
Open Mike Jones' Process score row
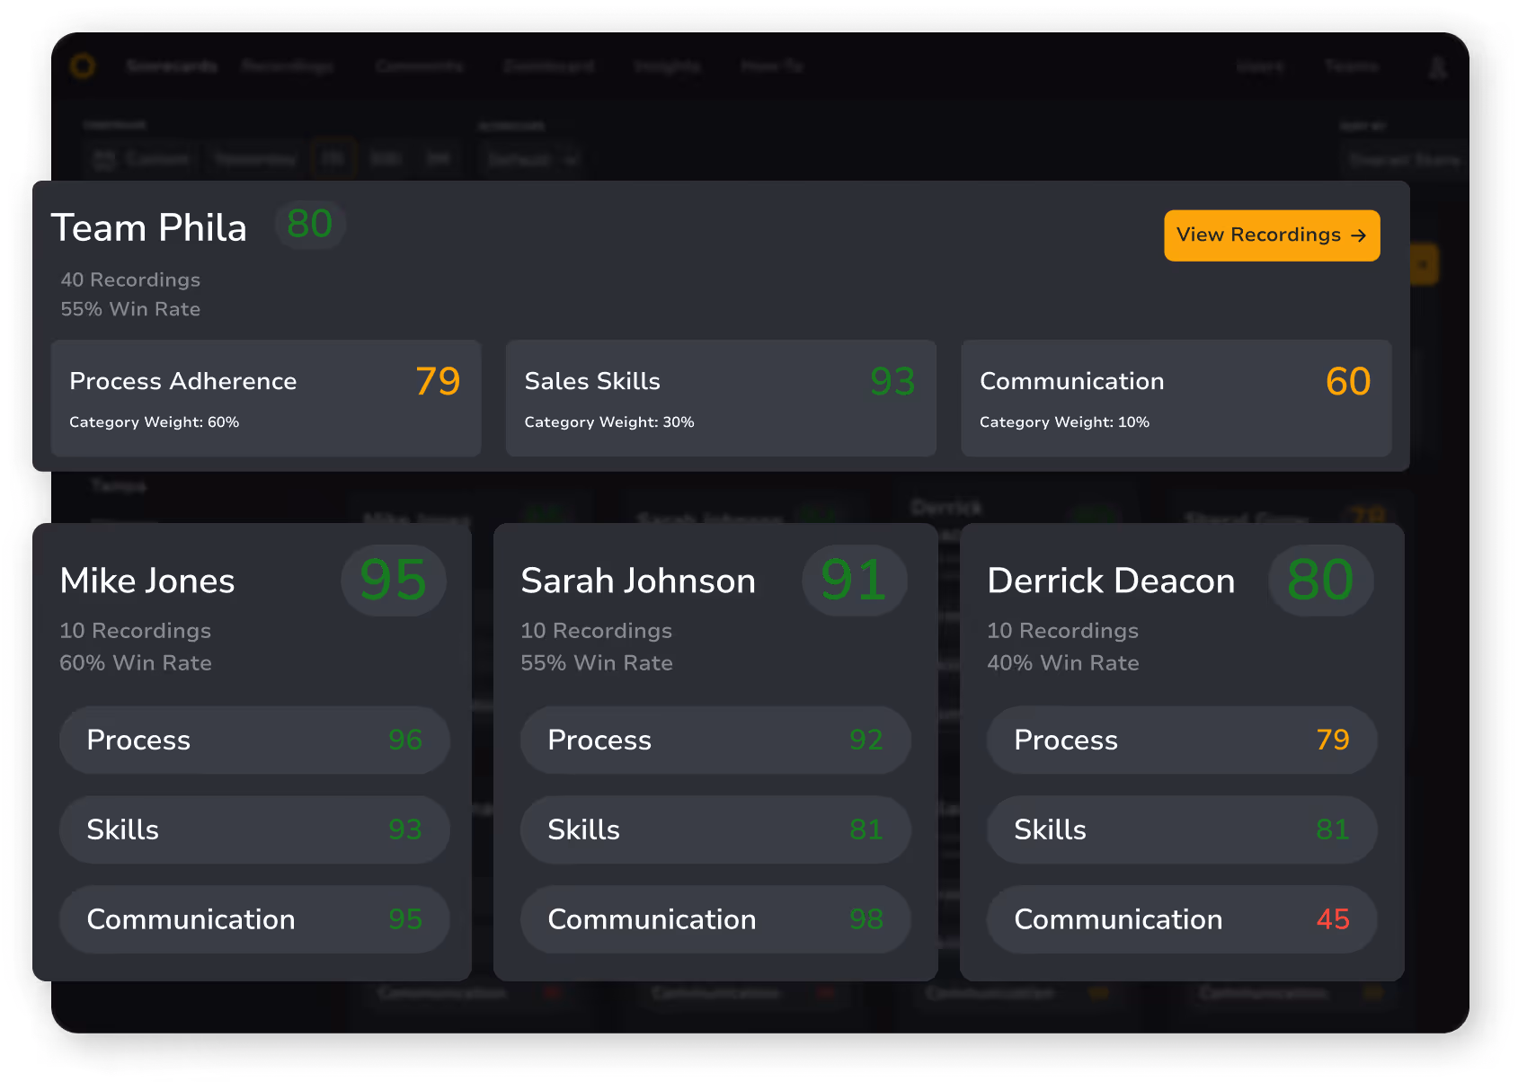(254, 740)
